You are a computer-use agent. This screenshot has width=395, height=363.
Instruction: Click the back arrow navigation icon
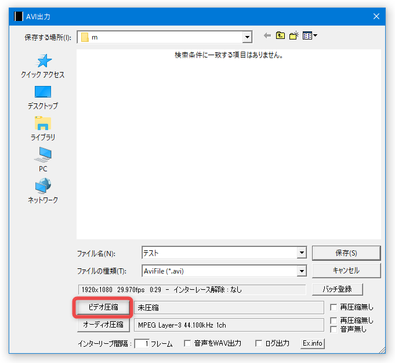coord(267,35)
